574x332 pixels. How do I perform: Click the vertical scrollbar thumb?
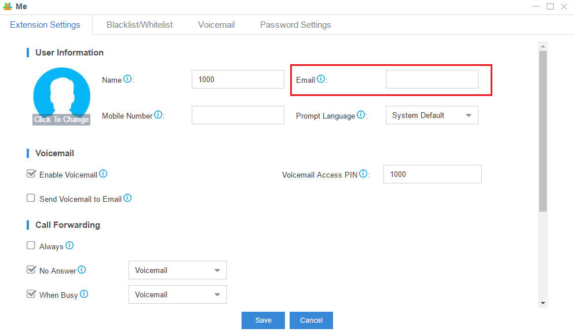(543, 131)
